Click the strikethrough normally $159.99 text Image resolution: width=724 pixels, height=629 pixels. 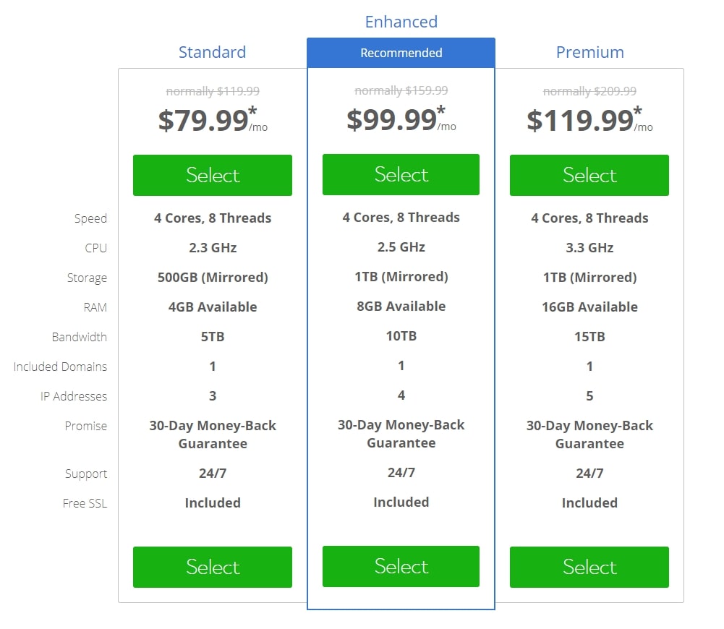[x=401, y=90]
